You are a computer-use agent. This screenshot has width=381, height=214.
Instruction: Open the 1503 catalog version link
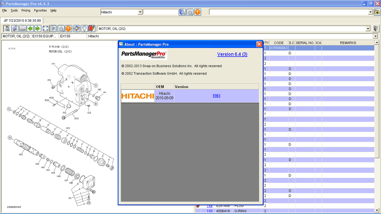pos(216,96)
